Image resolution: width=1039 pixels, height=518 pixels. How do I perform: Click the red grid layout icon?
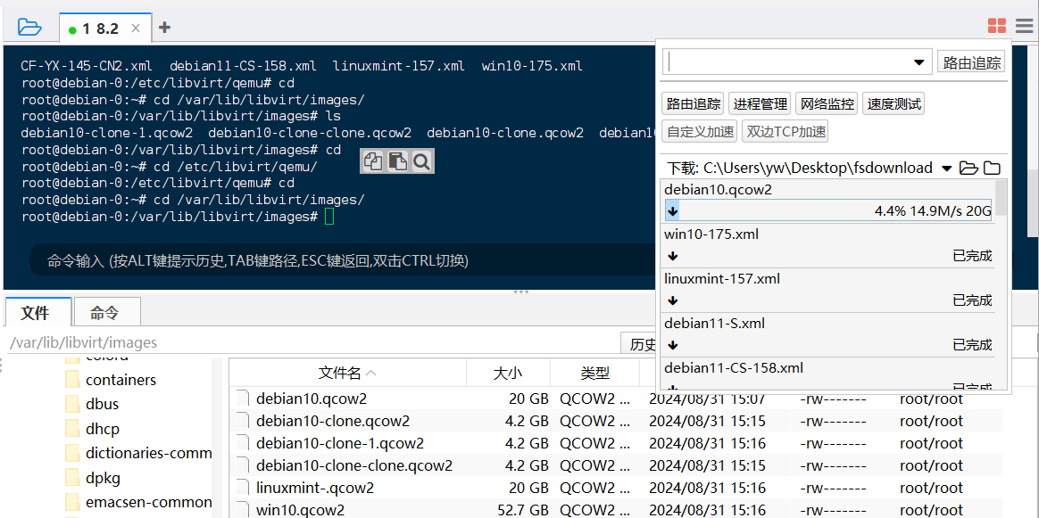996,27
